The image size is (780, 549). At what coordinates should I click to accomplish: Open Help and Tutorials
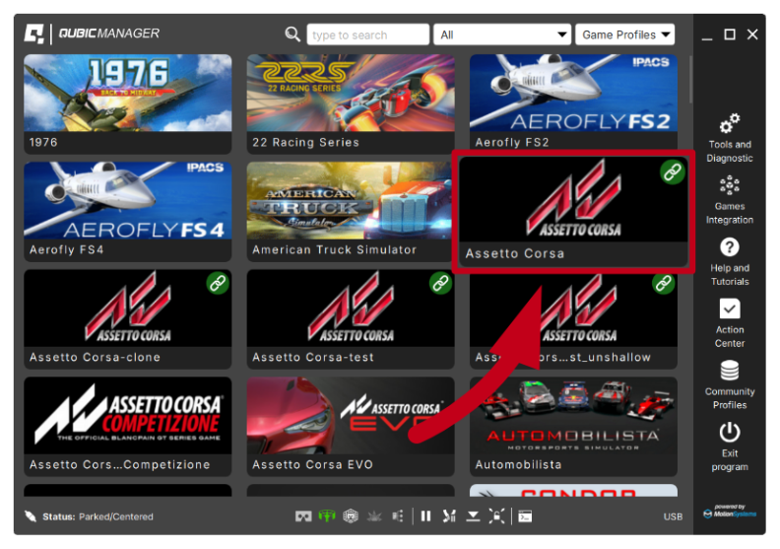[x=729, y=259]
